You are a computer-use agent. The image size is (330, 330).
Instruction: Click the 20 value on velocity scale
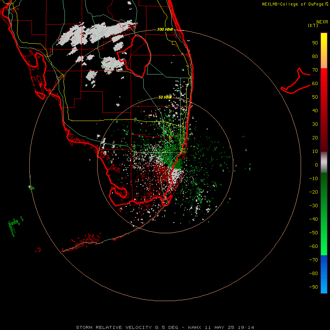tap(315, 137)
